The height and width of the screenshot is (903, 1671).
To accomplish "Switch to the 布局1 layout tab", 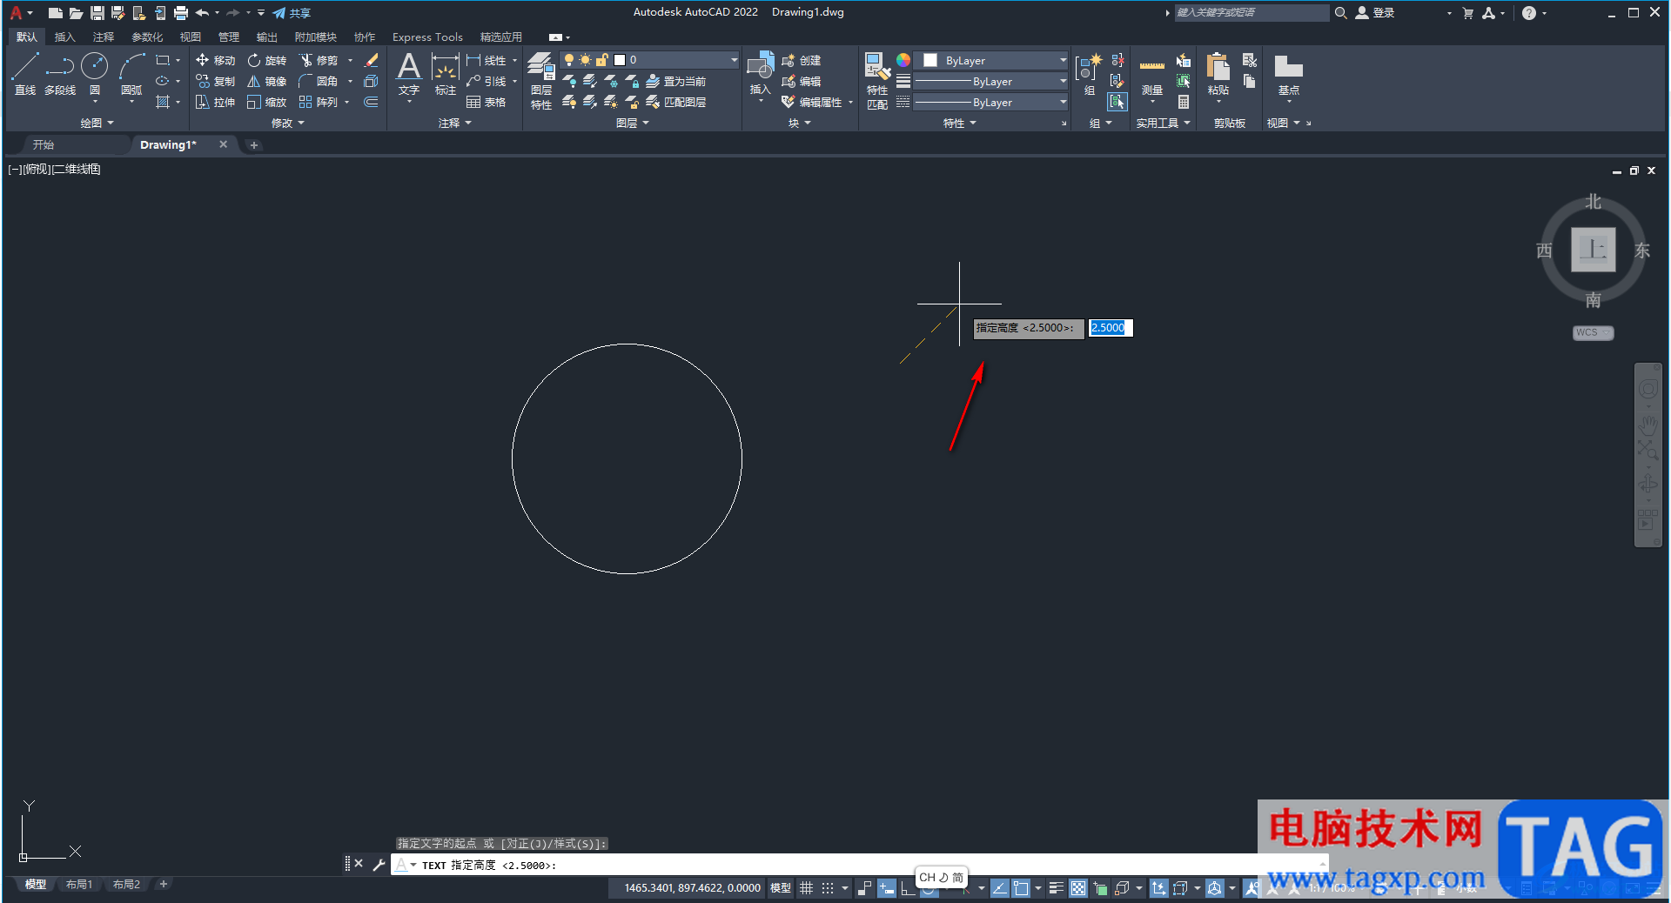I will (x=79, y=884).
